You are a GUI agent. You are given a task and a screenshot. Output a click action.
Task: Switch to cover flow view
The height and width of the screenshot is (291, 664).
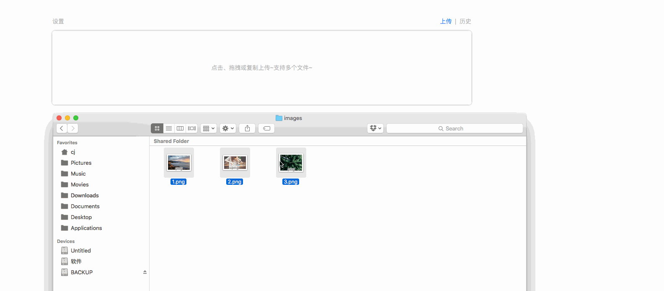click(x=192, y=128)
